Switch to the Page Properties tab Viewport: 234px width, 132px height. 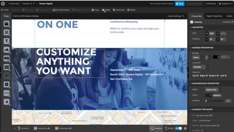click(214, 16)
